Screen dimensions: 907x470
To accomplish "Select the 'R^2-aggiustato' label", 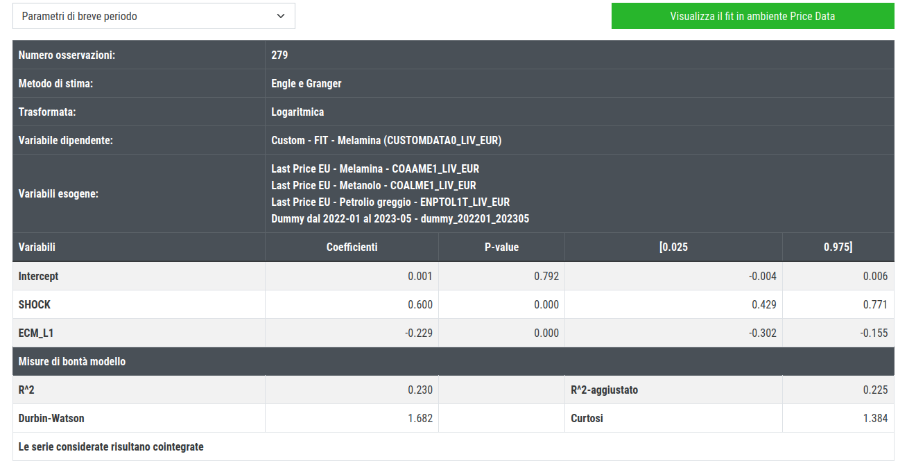I will tap(604, 390).
